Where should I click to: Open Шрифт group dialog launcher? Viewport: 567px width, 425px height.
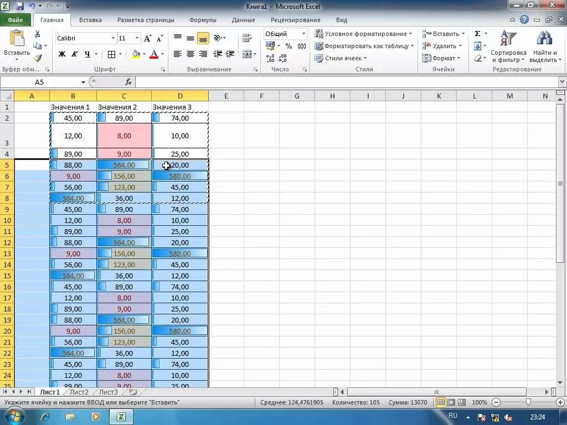pos(163,69)
